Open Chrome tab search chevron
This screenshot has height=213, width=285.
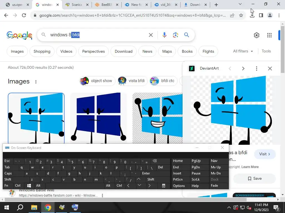pos(240,4)
